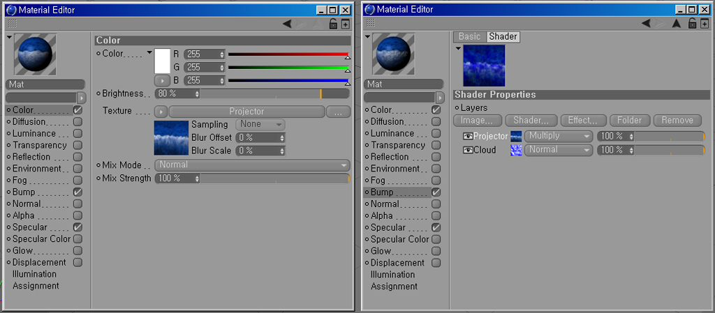The image size is (715, 313).
Task: Click back arrow in left Material Editor
Action: tap(287, 24)
